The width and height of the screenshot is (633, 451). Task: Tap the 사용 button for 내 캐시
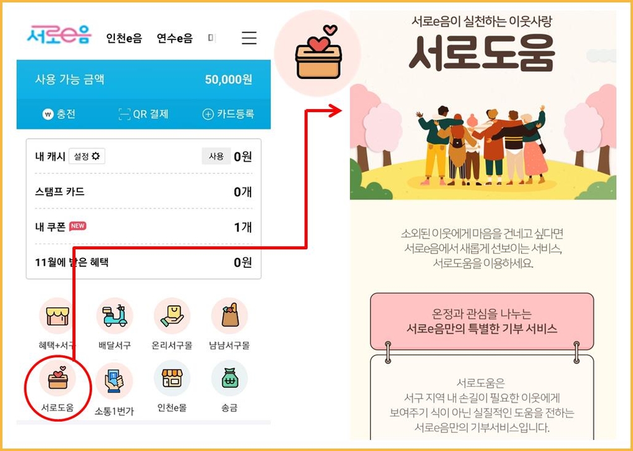click(216, 156)
